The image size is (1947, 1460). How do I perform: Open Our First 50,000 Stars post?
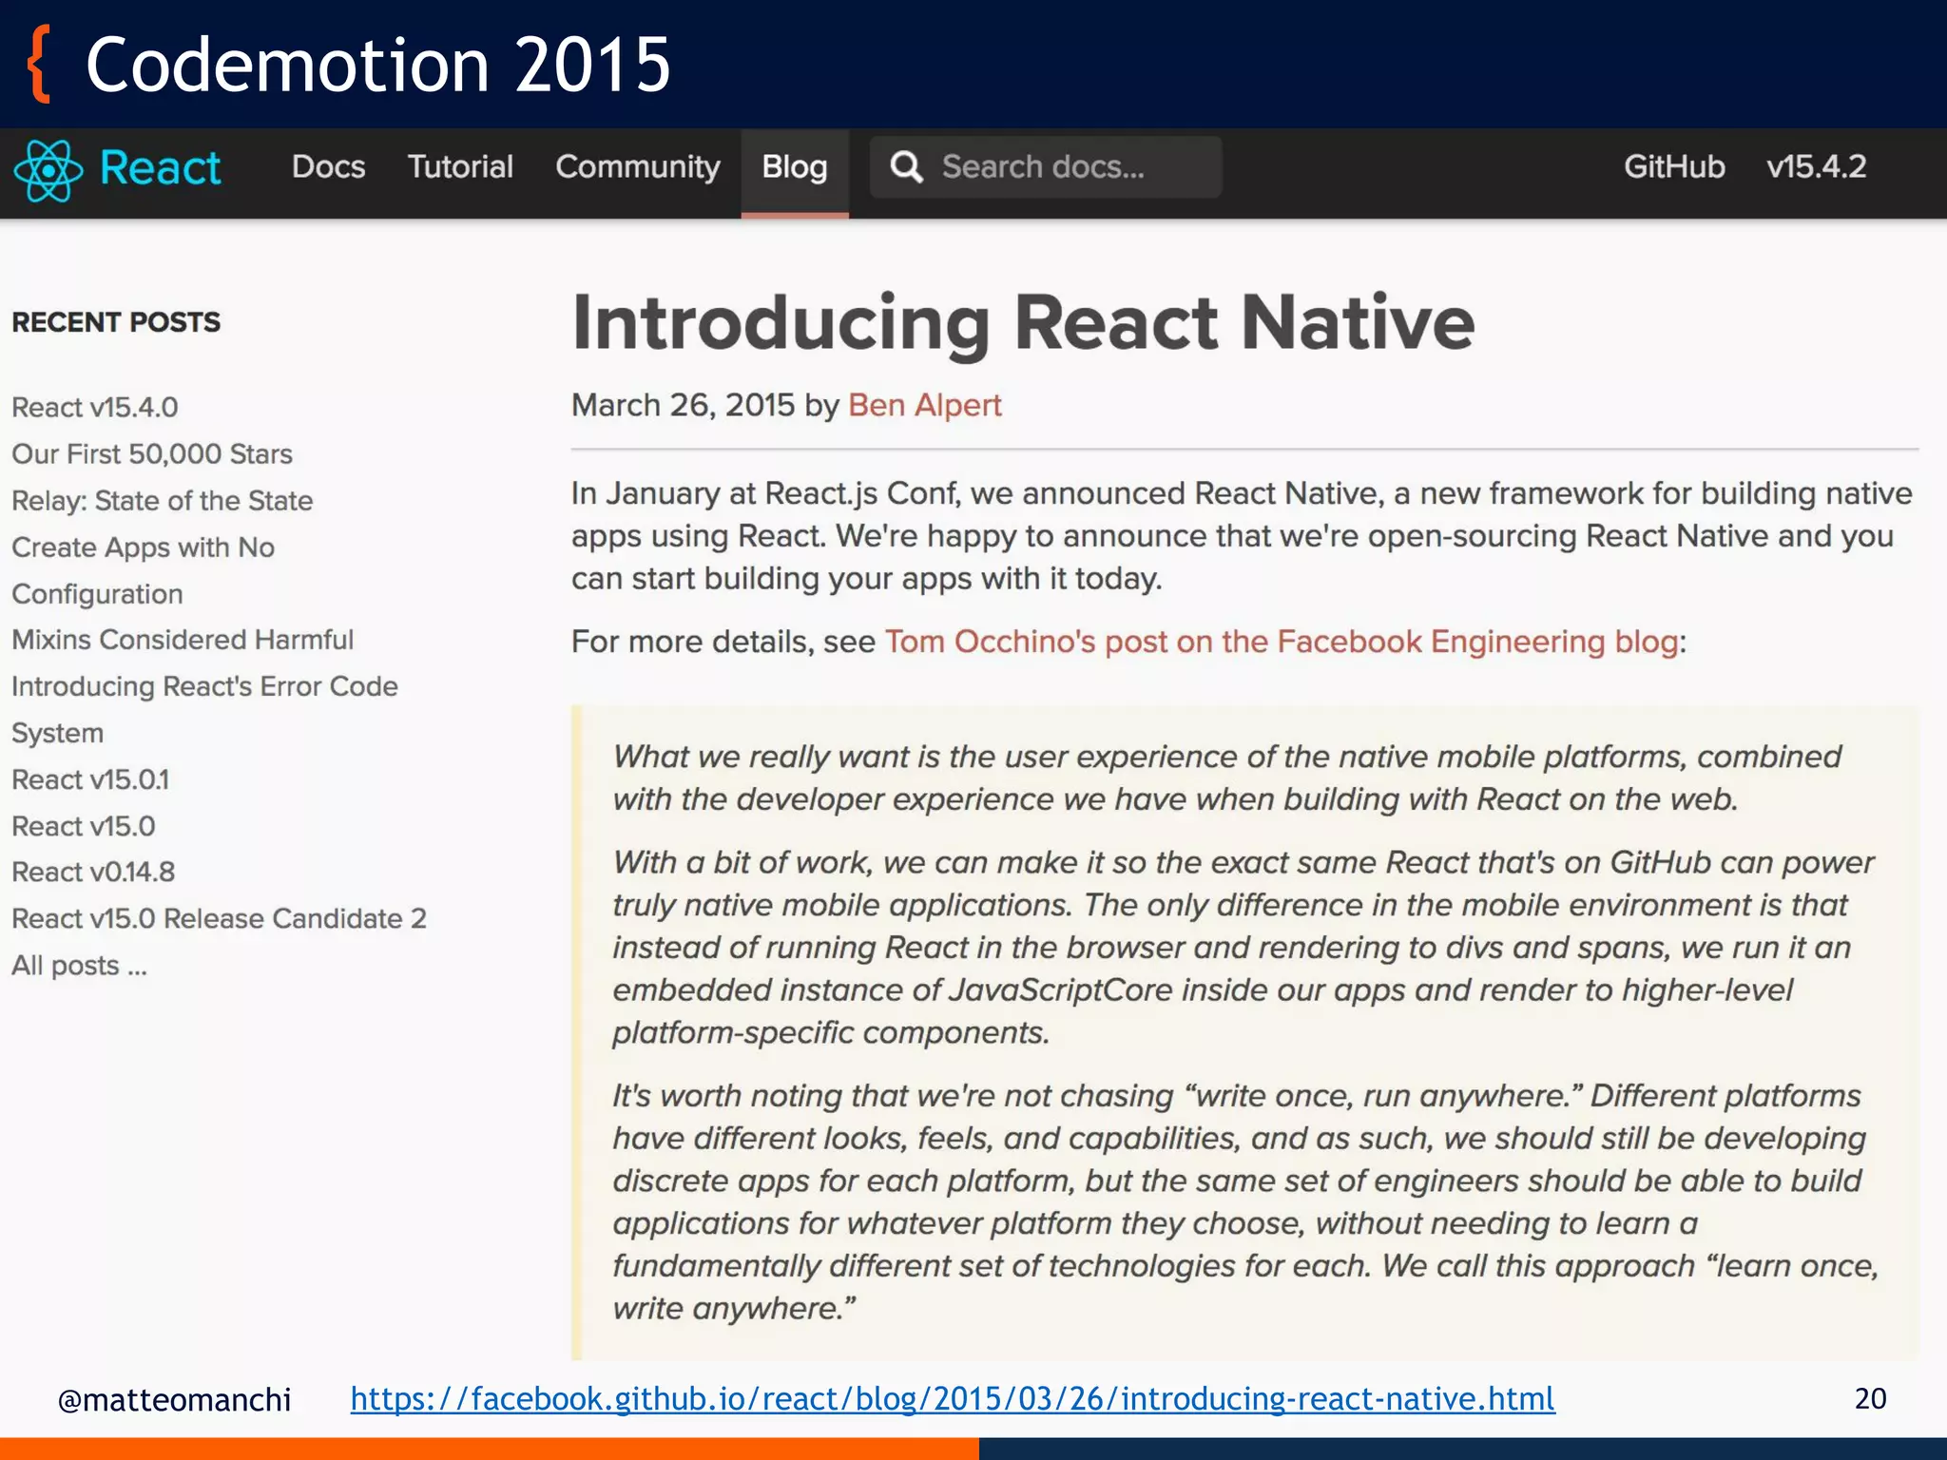152,454
